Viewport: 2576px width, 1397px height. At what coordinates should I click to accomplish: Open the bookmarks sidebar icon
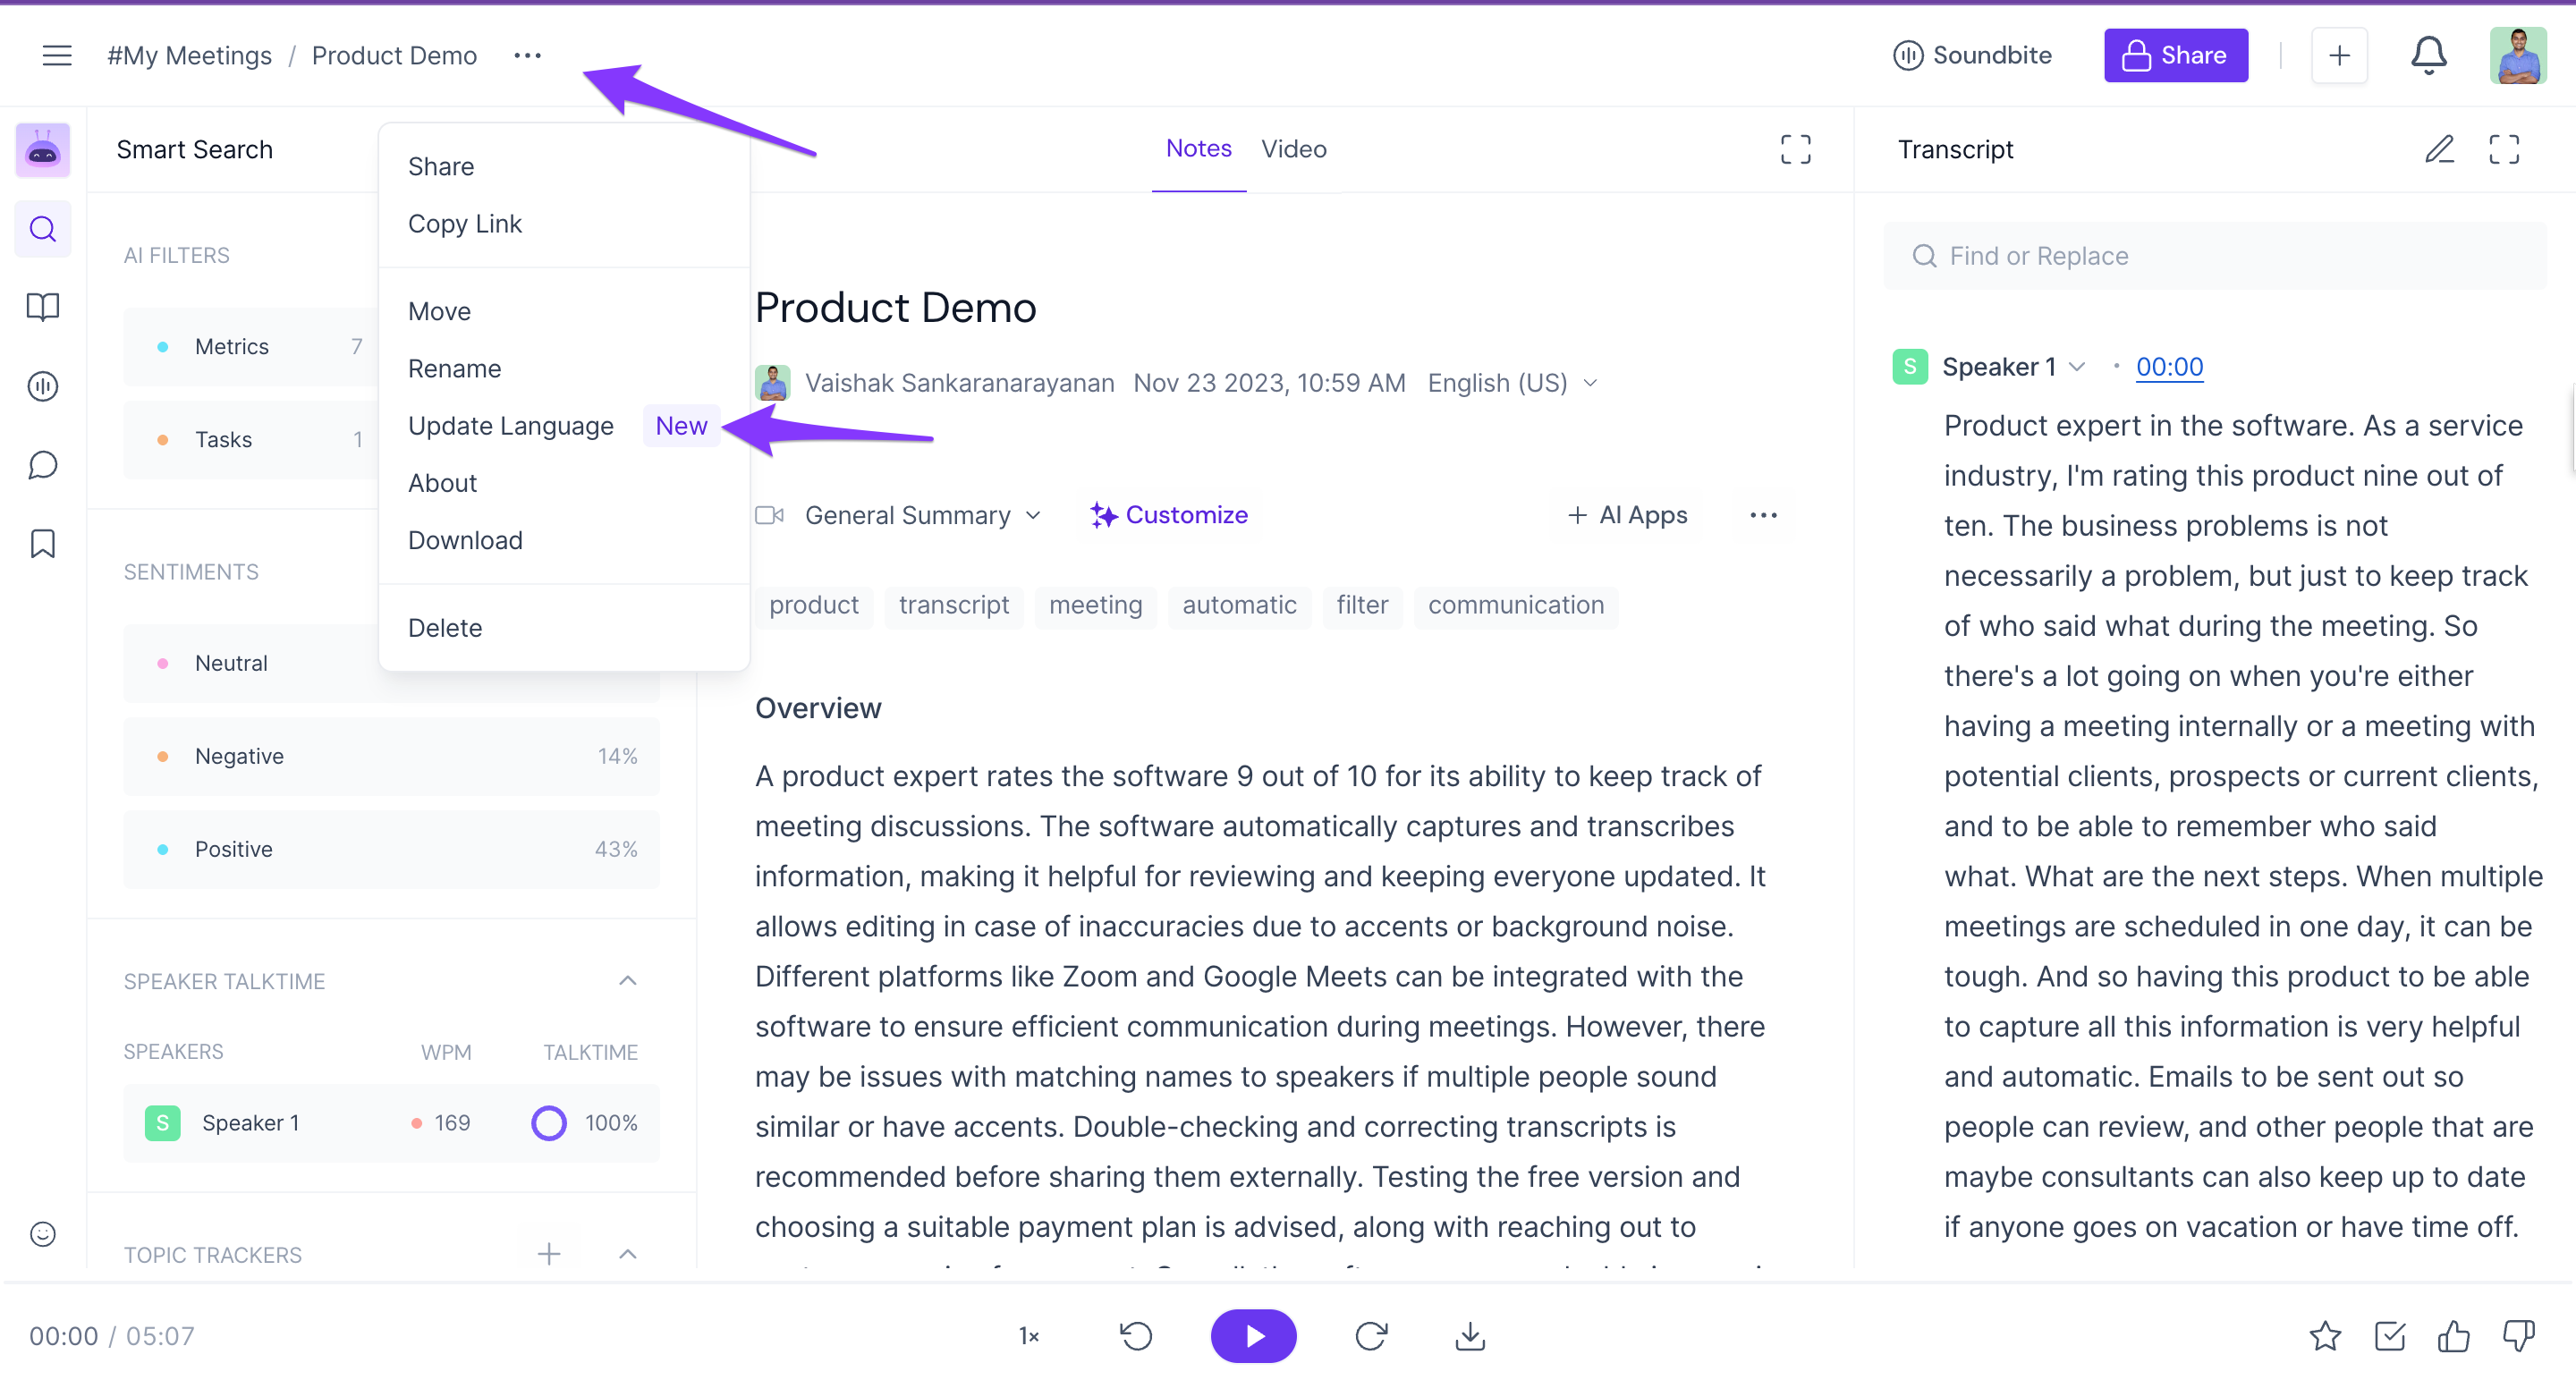(42, 544)
